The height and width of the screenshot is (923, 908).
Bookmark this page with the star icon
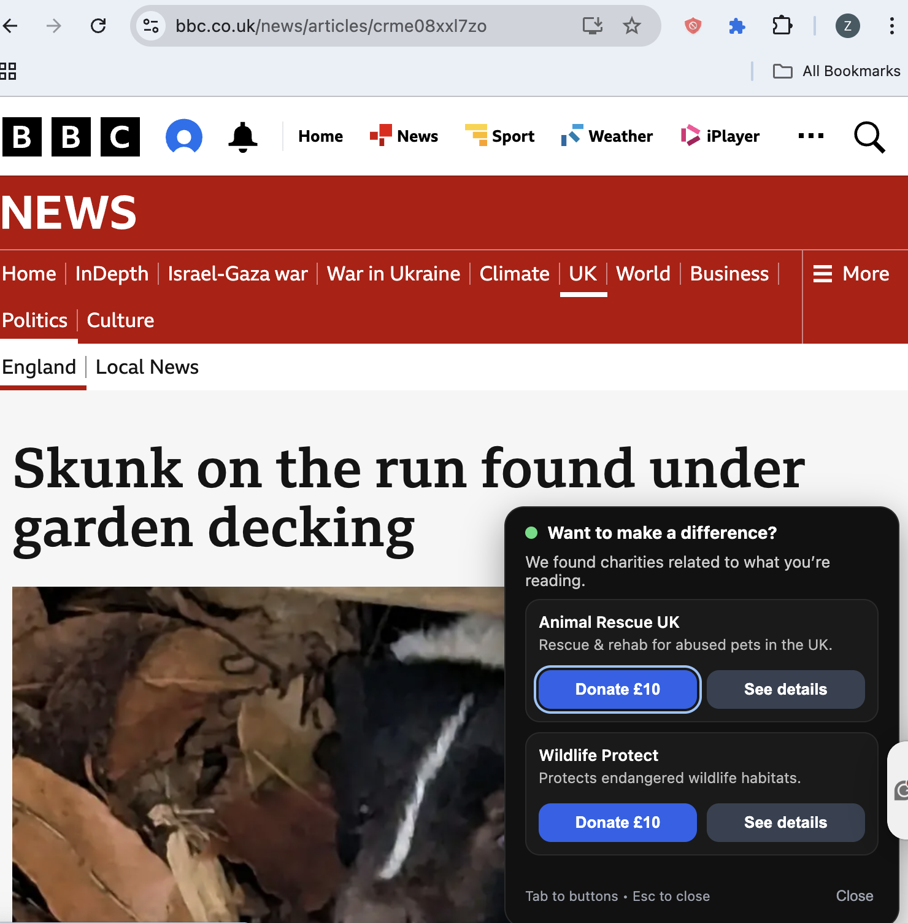pos(631,26)
